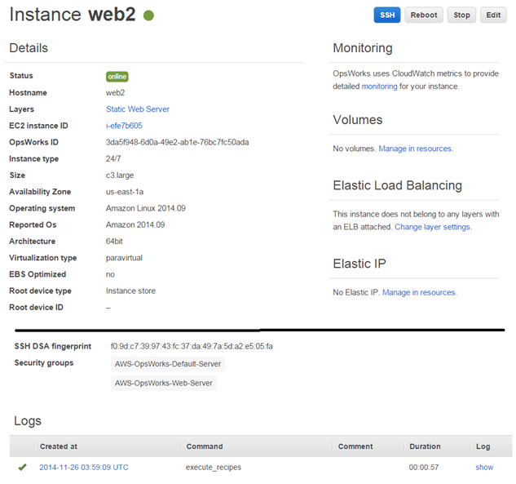This screenshot has width=516, height=484.
Task: Click the Instance web2 page title
Action: 73,15
